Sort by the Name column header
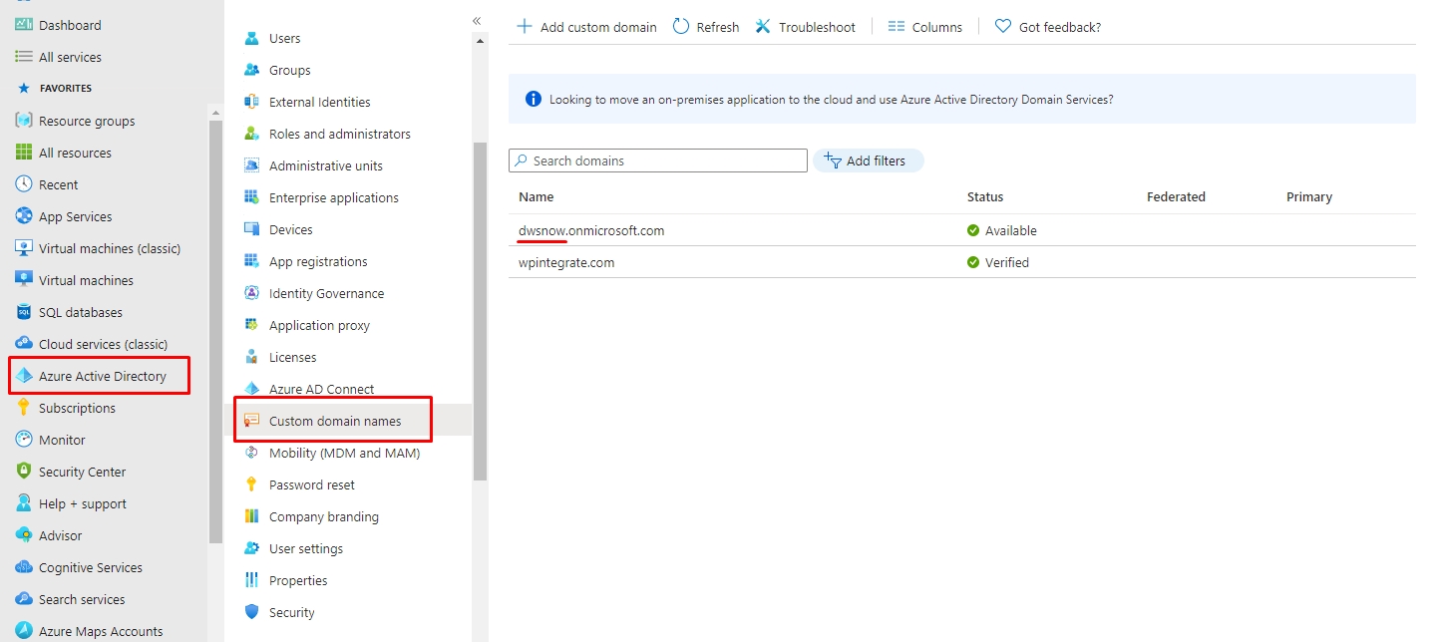 coord(536,196)
